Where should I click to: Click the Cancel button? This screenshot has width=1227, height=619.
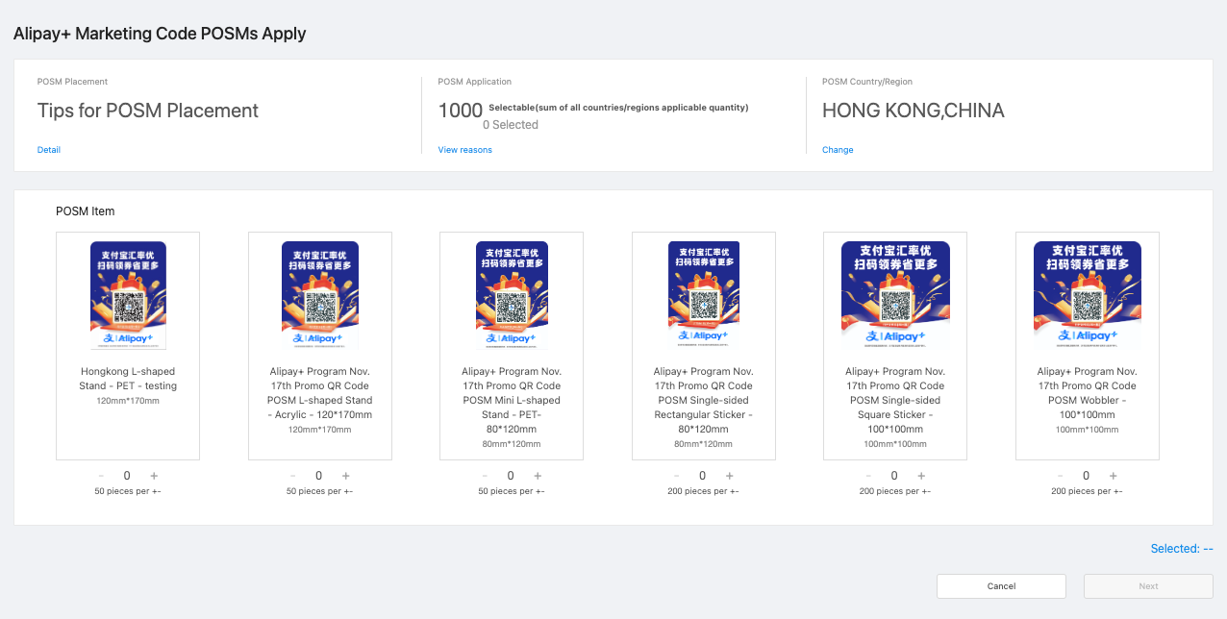(1001, 585)
